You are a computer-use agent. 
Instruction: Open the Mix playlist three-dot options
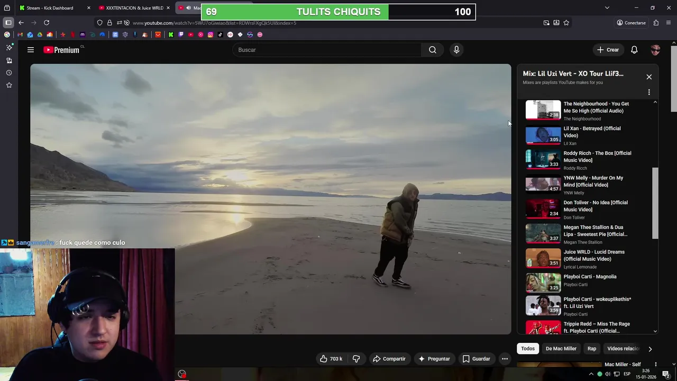click(649, 92)
